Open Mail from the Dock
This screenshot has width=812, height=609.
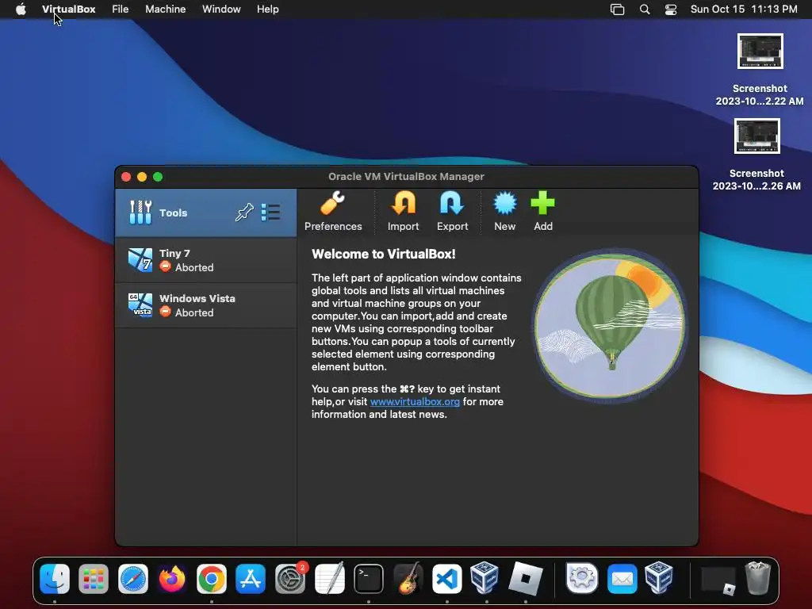(x=622, y=578)
